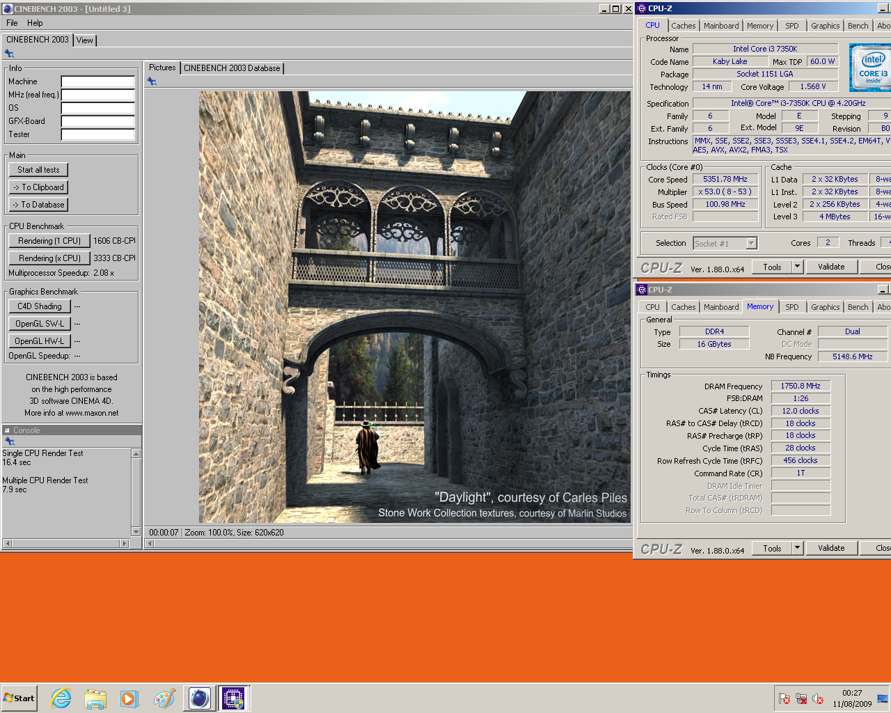This screenshot has width=891, height=713.
Task: Click the console scrollbar down arrow
Action: pos(136,532)
